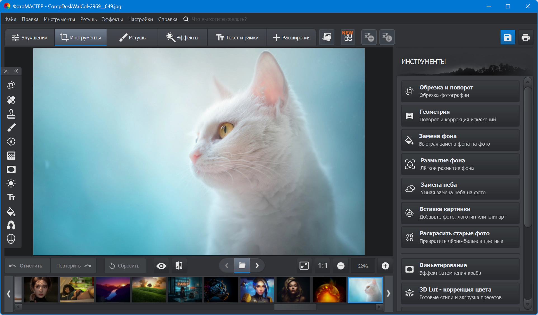Open the Замена фона tool

tap(460, 140)
